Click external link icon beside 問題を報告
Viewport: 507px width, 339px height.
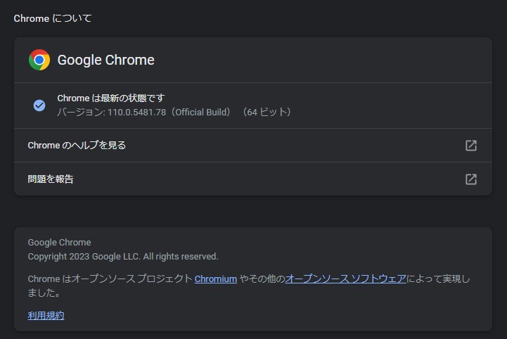point(471,179)
